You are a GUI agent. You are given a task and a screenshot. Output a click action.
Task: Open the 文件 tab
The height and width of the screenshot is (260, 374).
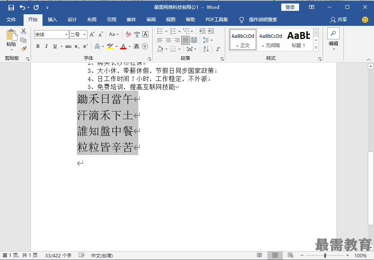(11, 20)
